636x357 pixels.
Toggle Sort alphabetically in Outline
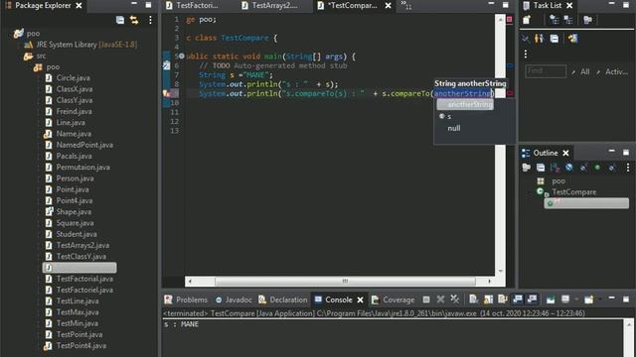click(555, 168)
